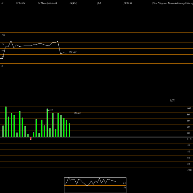Click the MR axis label 60

pos(188,121)
